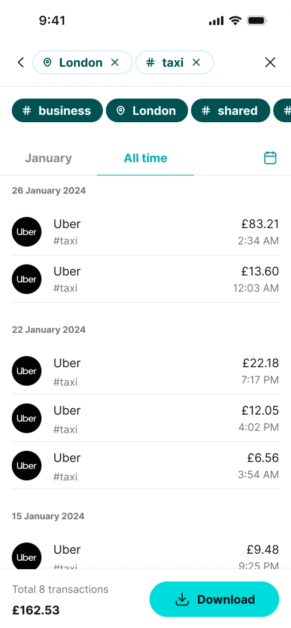Toggle the #business tag suggestion

57,110
